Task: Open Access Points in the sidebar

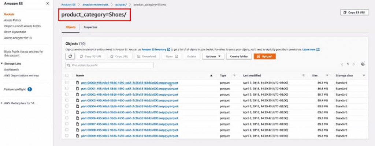Action: (x=12, y=20)
